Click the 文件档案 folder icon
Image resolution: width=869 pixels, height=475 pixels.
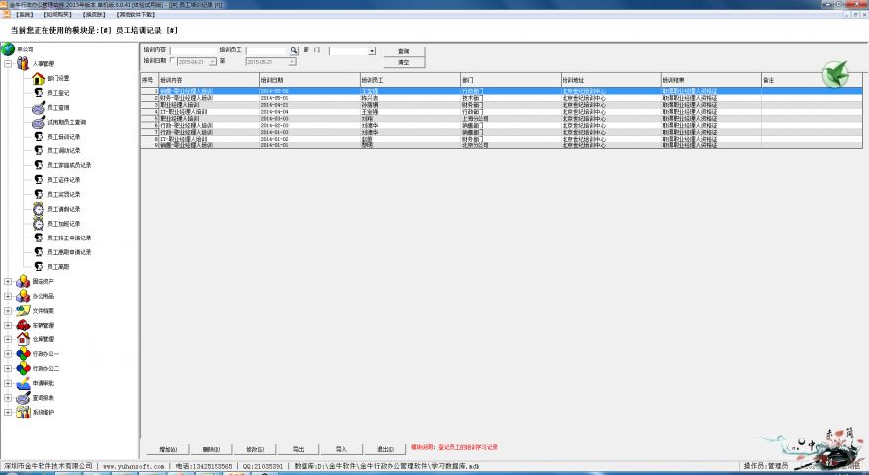(22, 310)
